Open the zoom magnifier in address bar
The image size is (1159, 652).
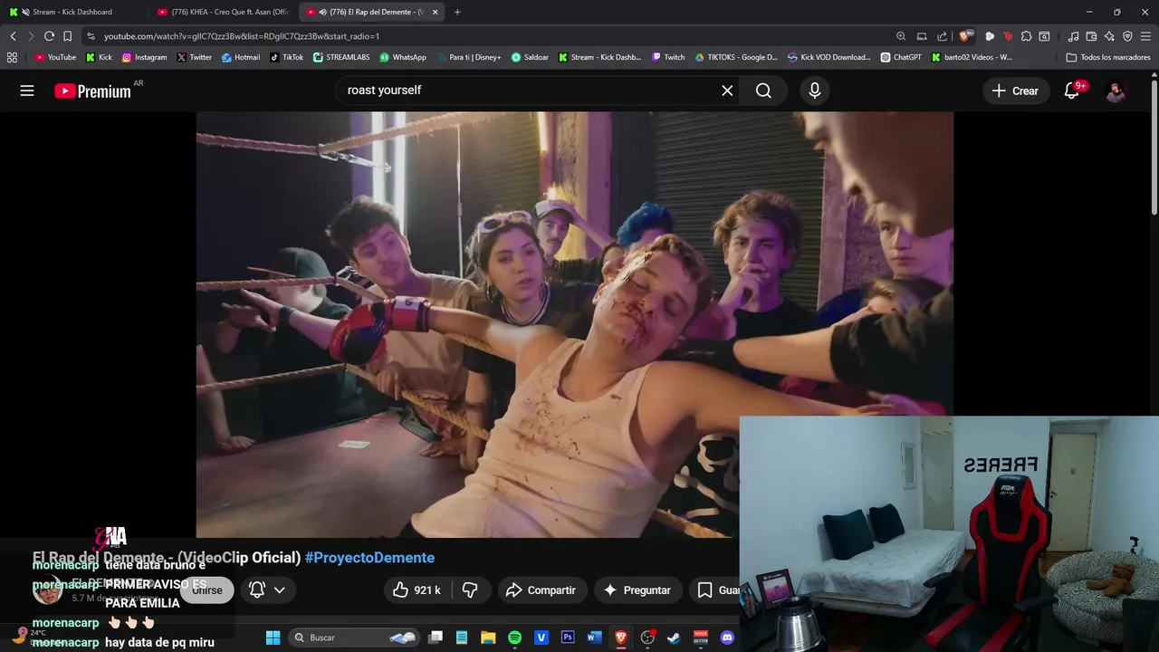click(x=901, y=36)
